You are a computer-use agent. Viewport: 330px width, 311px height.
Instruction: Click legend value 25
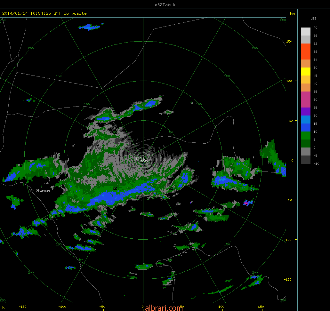315,108
